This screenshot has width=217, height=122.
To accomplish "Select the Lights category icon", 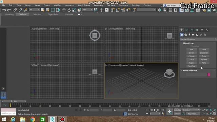I will pyautogui.click(x=189, y=35).
